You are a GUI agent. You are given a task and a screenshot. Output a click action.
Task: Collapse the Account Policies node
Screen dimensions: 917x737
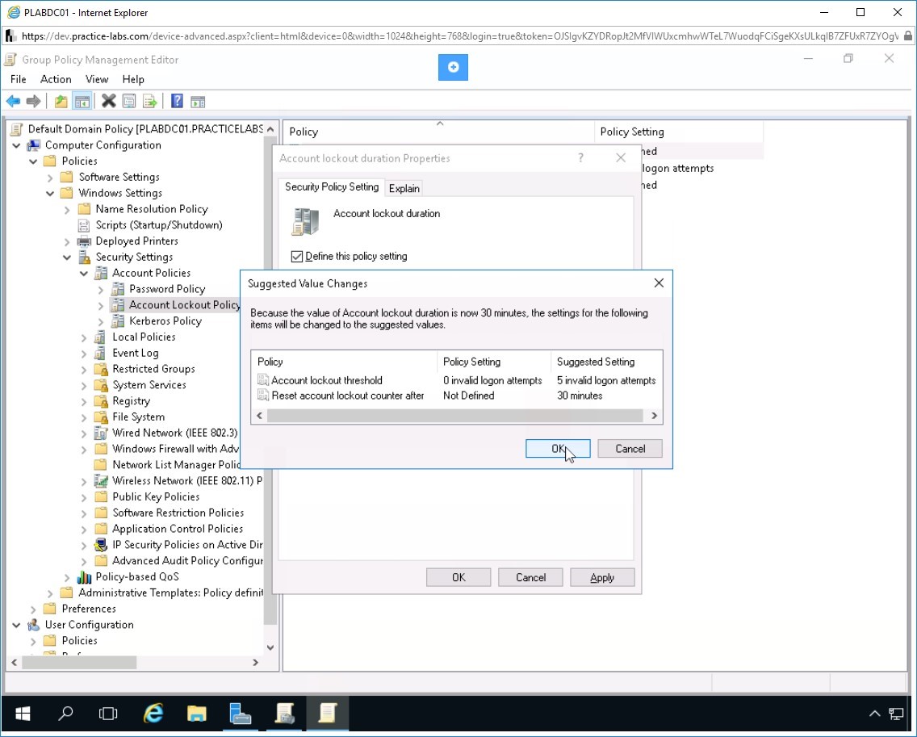pyautogui.click(x=84, y=273)
